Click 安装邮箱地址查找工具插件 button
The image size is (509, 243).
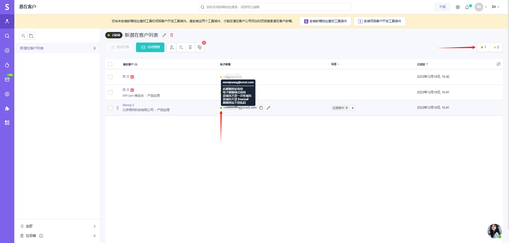(x=325, y=21)
